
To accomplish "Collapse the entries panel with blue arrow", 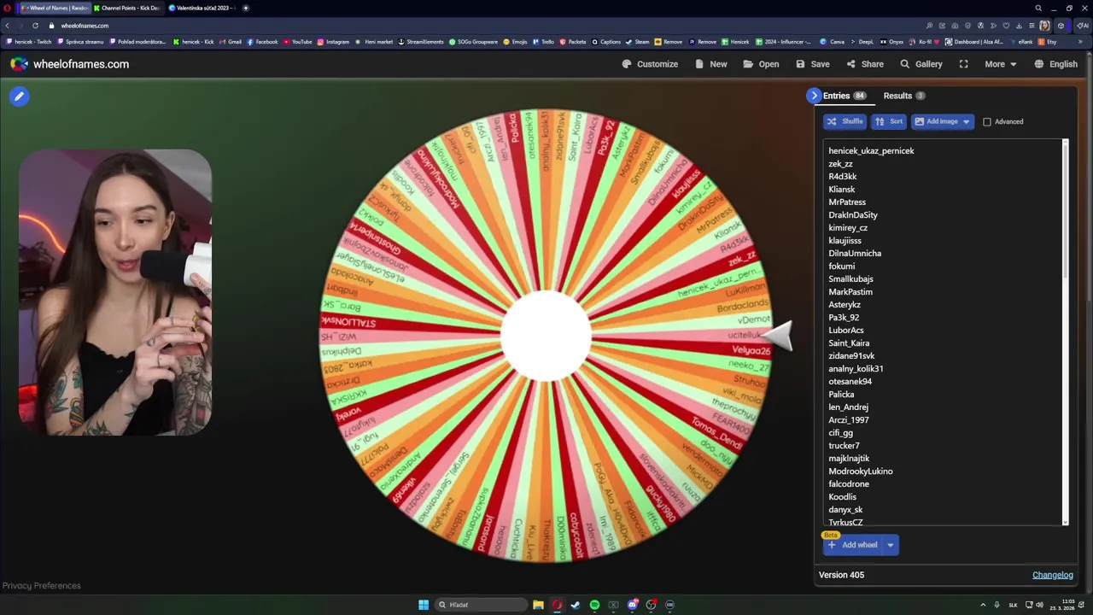I will (x=814, y=96).
